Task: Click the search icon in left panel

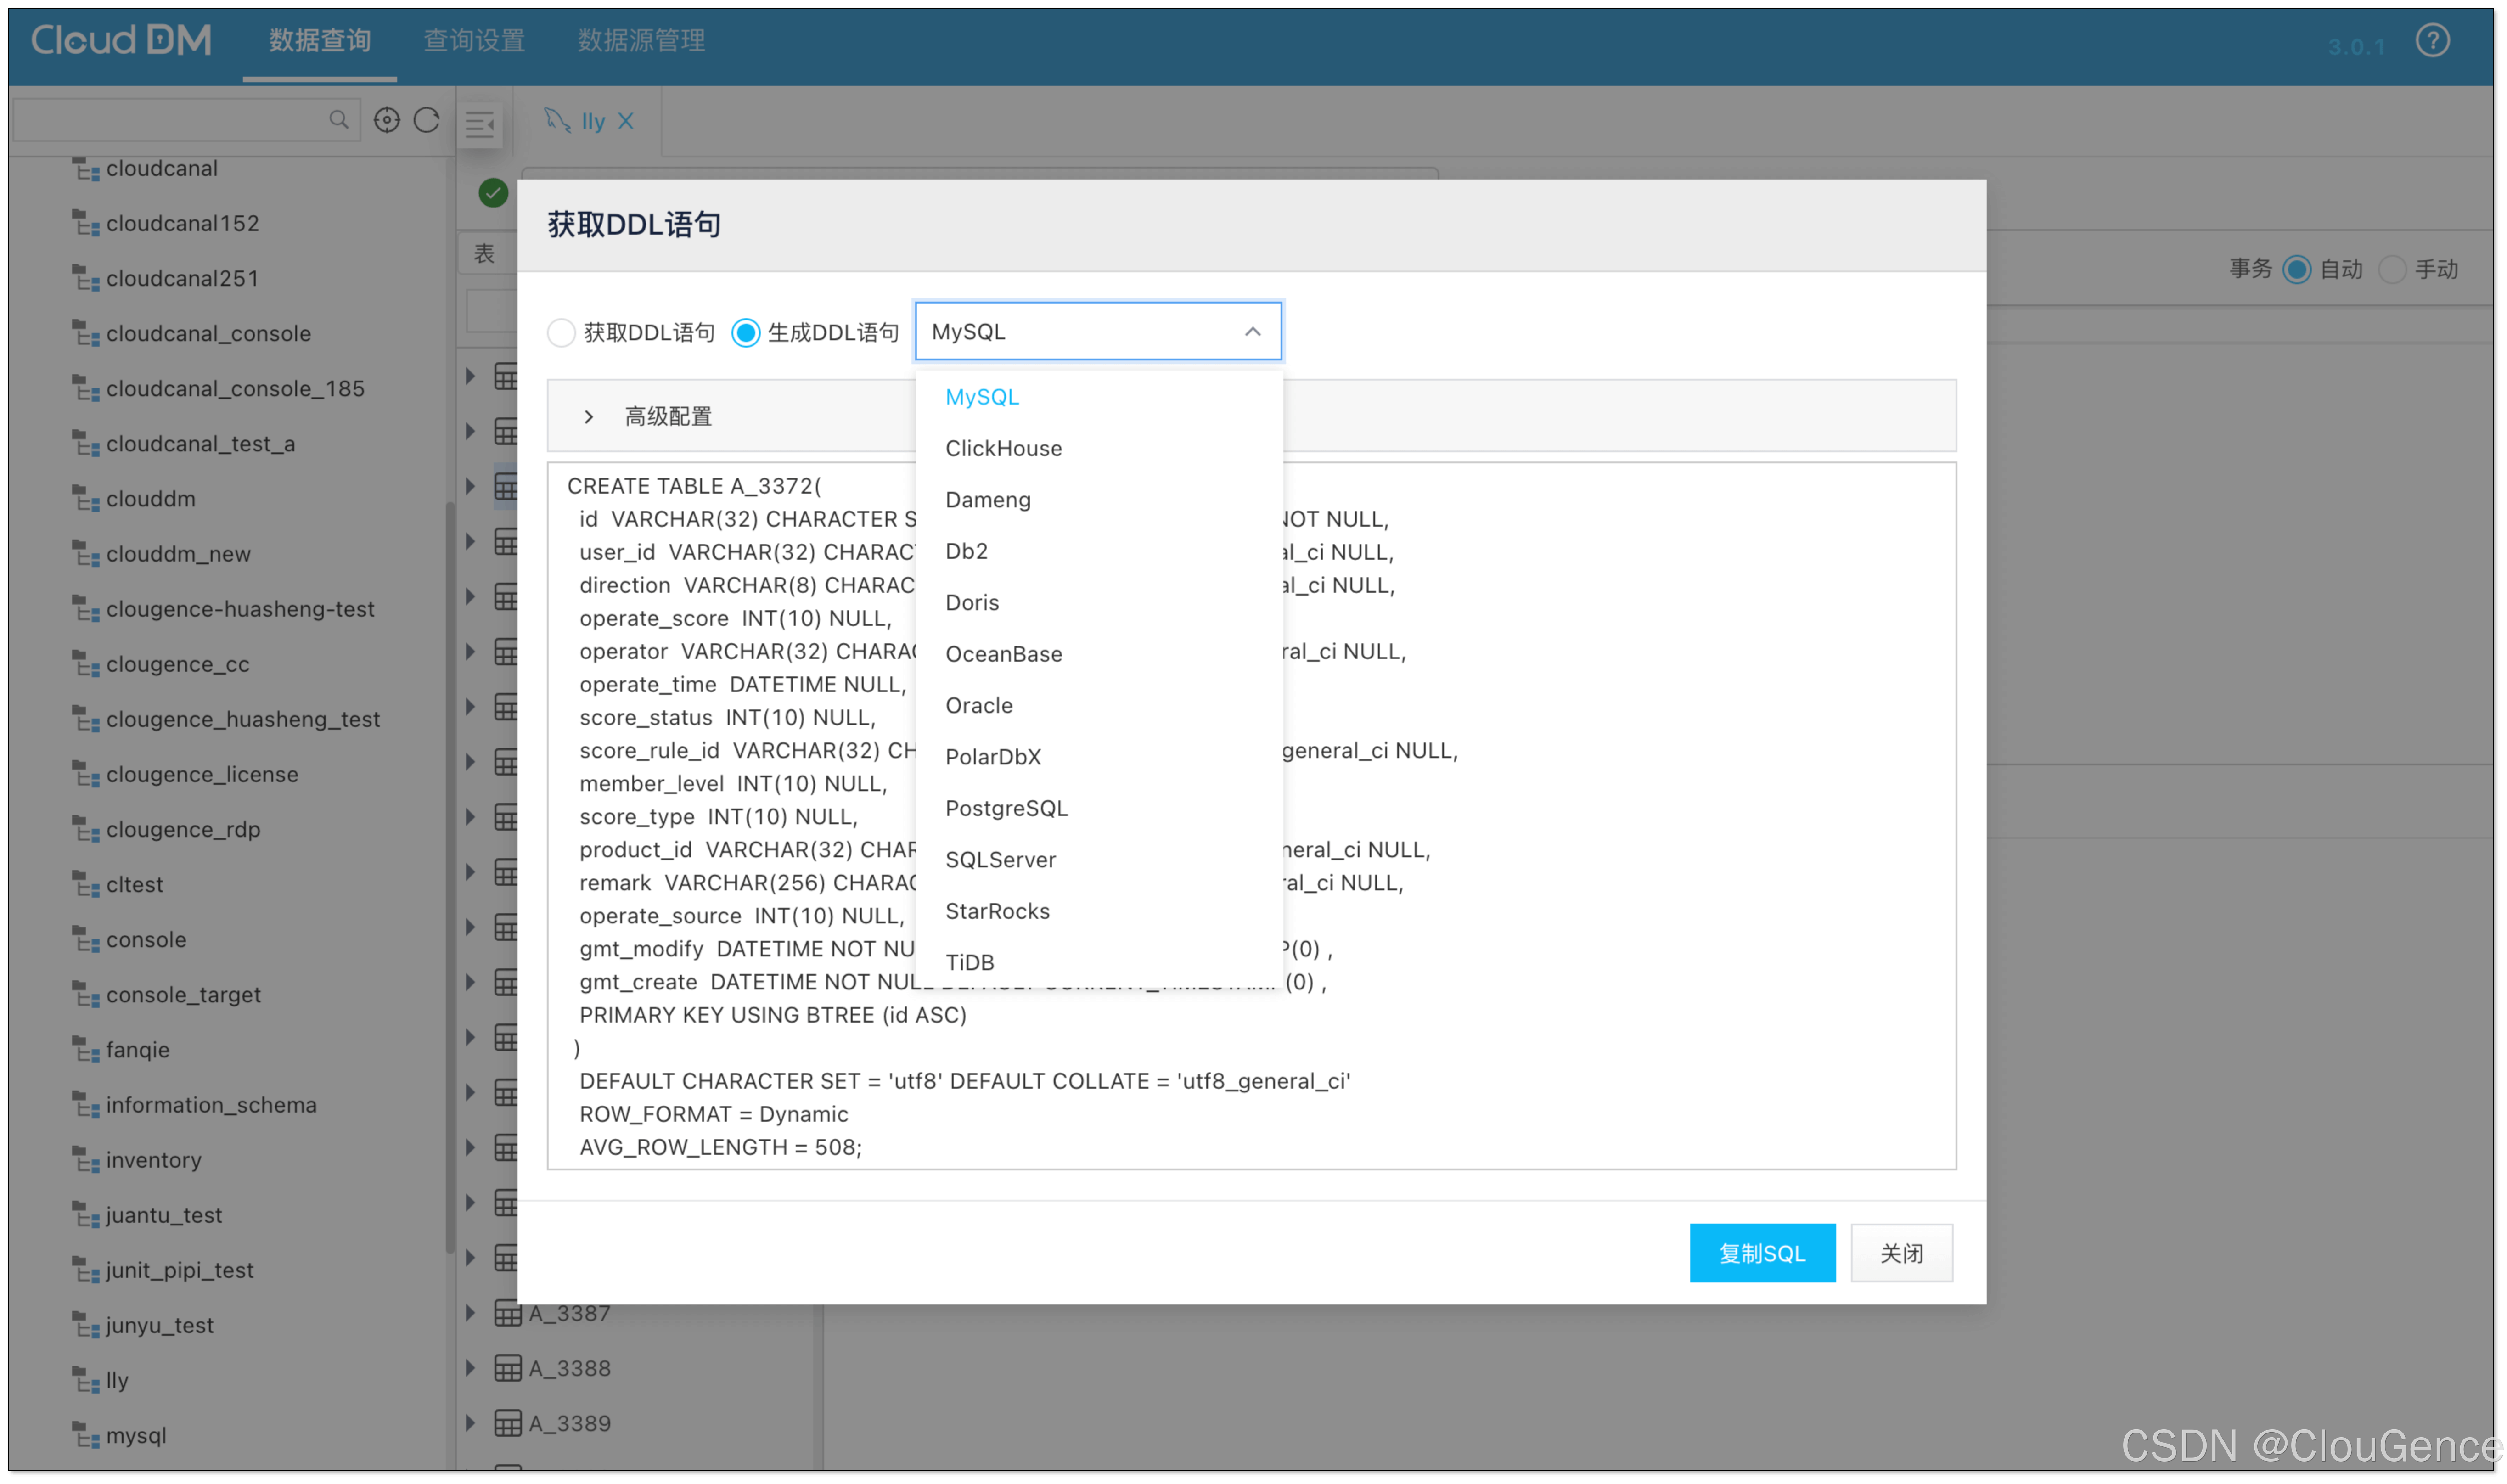Action: click(339, 118)
